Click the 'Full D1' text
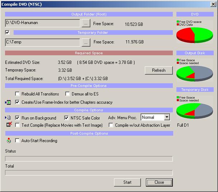Viewport: 218px width, 192px height. (x=183, y=125)
